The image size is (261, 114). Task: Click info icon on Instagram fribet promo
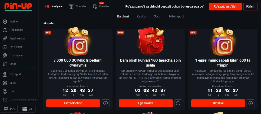point(106,103)
